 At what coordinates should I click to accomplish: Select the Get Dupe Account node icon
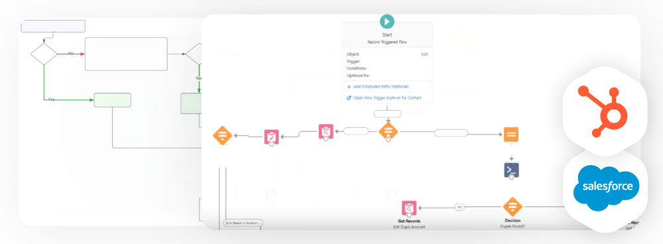point(409,208)
